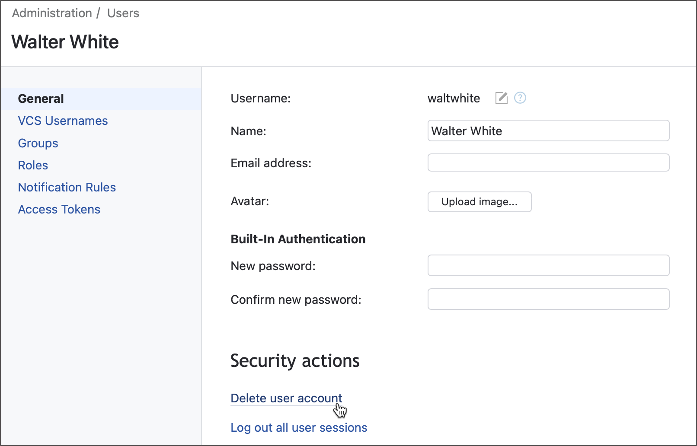
Task: Open the username help question-mark icon
Action: click(x=520, y=98)
